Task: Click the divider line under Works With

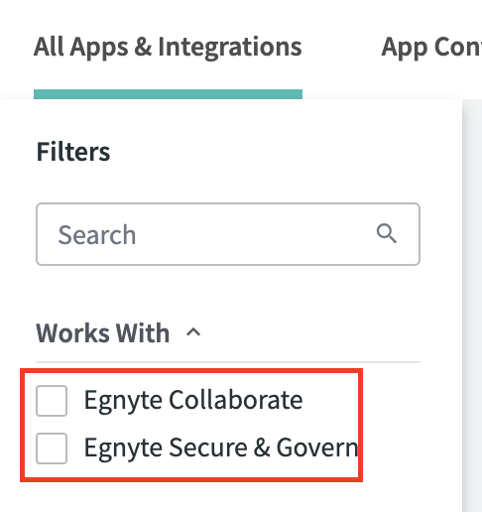Action: pyautogui.click(x=228, y=362)
